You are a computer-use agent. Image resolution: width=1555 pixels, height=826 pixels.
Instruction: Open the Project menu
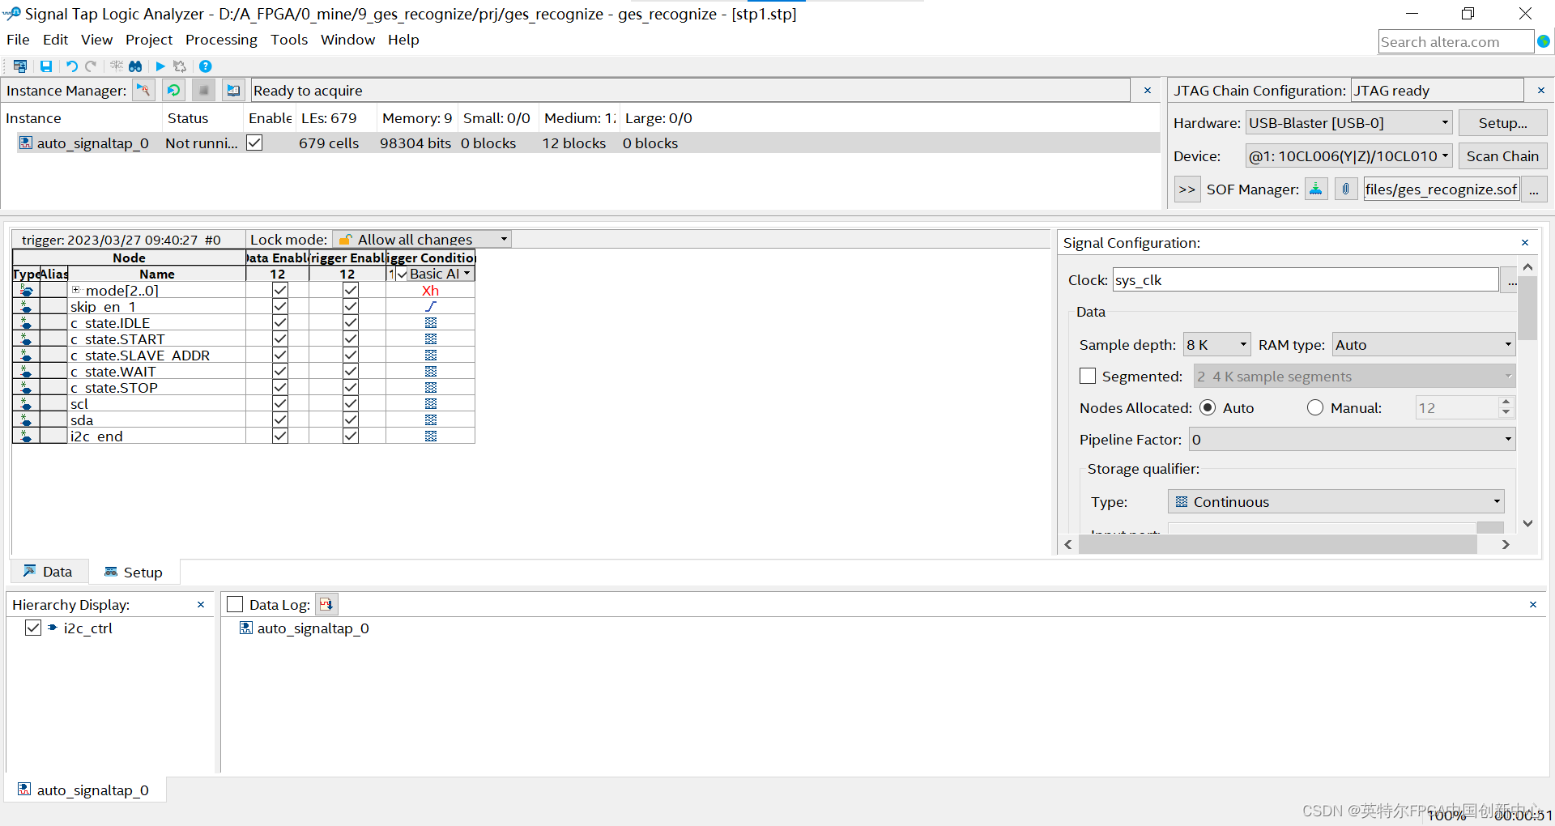[149, 40]
